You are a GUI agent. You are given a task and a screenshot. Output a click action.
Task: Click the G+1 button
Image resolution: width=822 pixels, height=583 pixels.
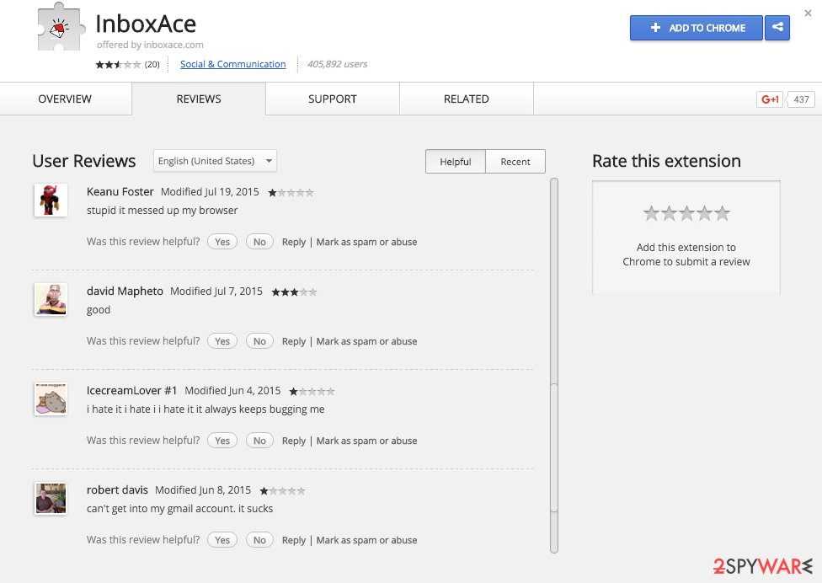(770, 99)
